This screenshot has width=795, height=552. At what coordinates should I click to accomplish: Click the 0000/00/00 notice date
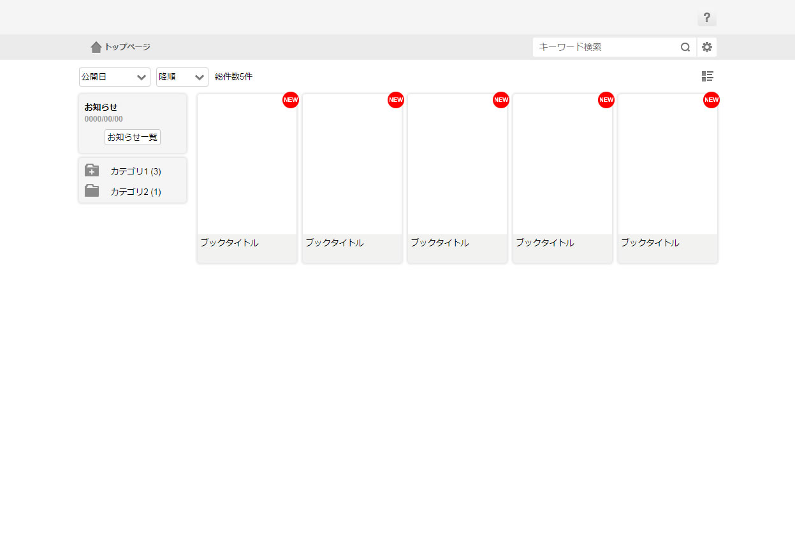click(104, 119)
